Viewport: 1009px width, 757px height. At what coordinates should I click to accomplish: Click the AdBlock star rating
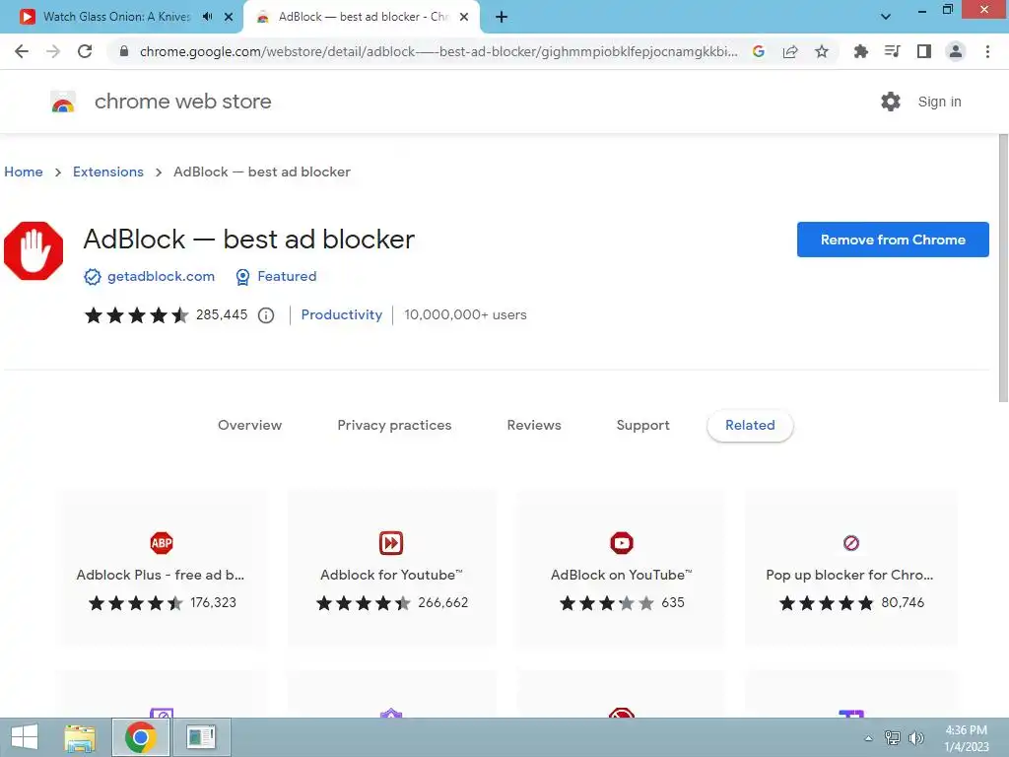pyautogui.click(x=136, y=315)
